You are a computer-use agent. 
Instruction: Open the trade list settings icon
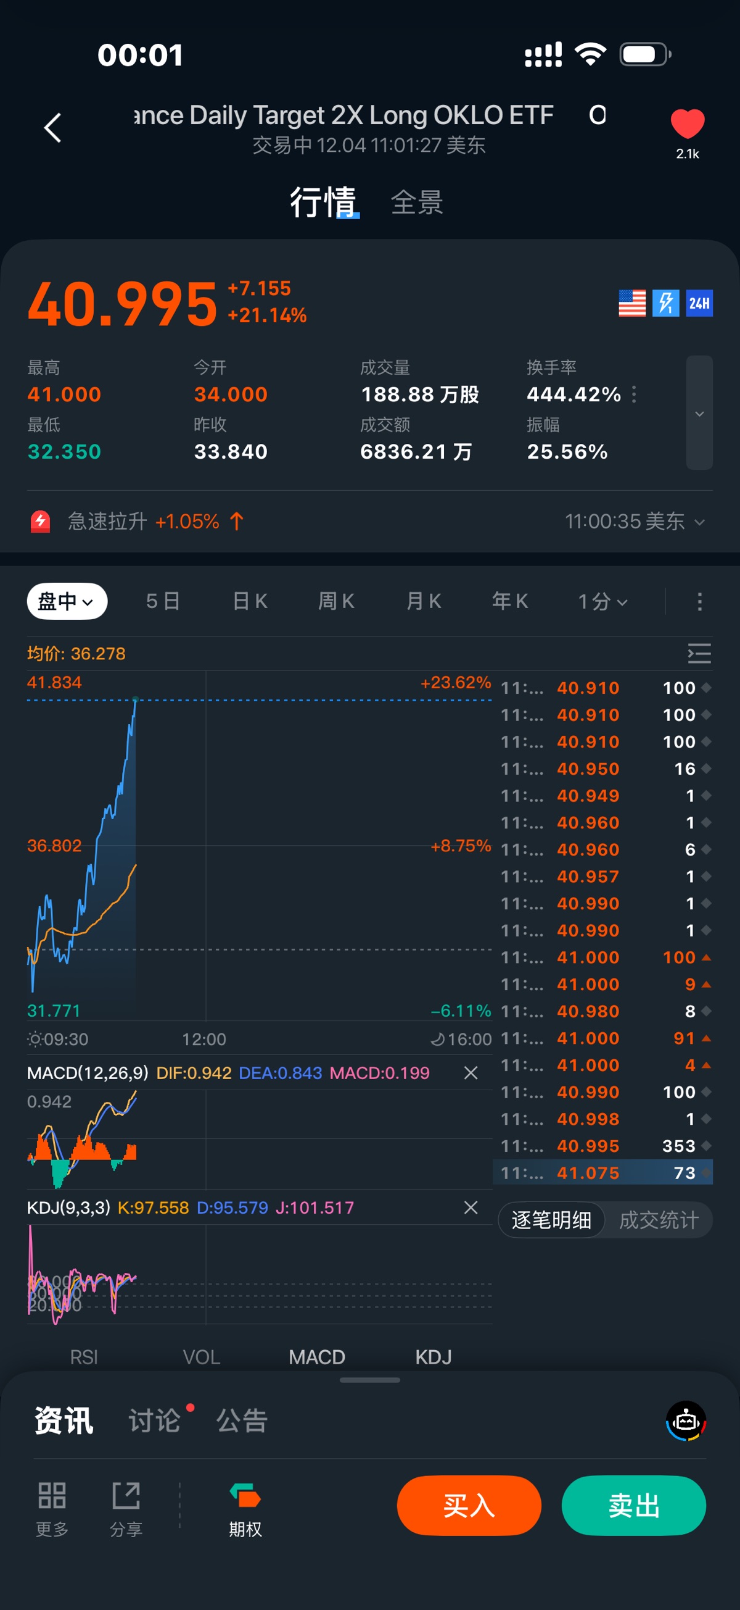(x=699, y=653)
